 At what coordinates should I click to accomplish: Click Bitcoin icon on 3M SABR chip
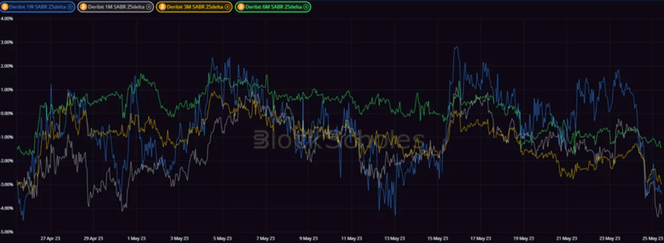coord(162,7)
